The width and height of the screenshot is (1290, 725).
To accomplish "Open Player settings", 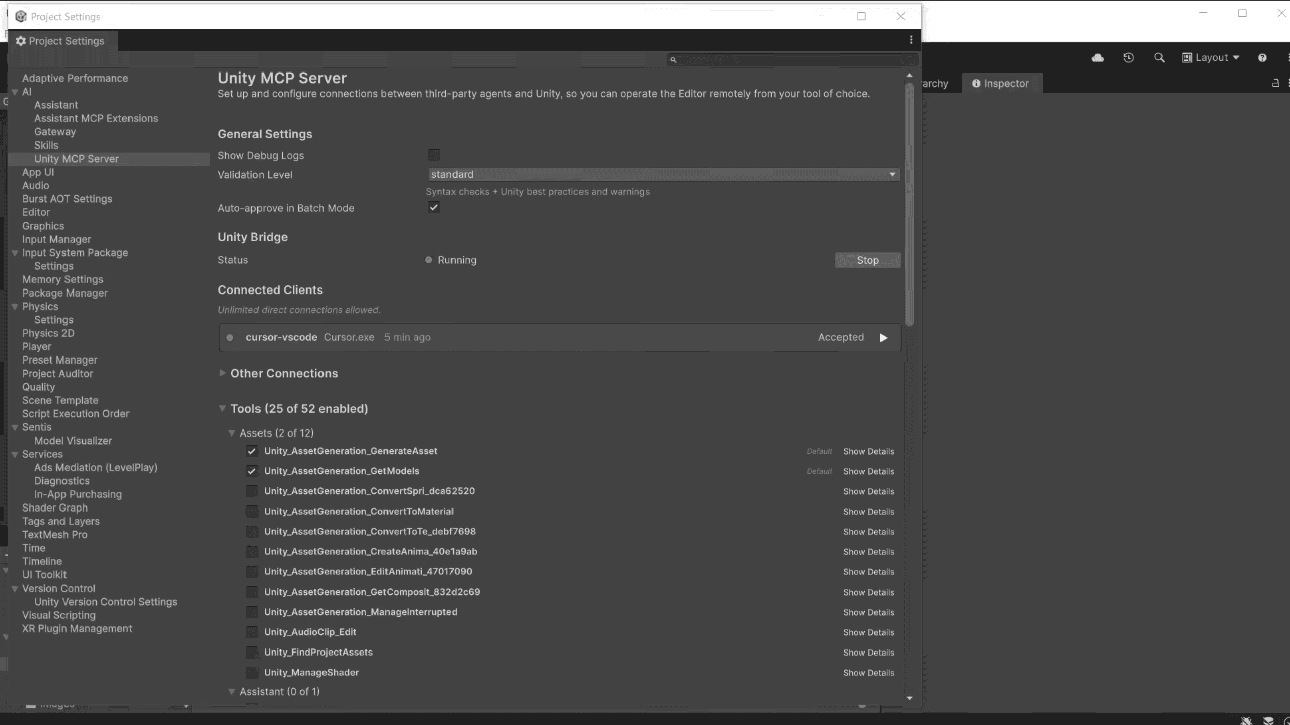I will (37, 347).
